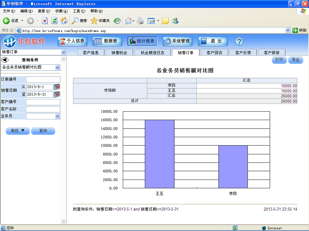Click the 数据表 navigation button
309x231 pixels.
click(107, 41)
